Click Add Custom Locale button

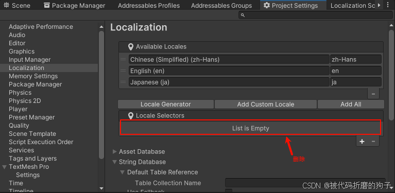pyautogui.click(x=266, y=104)
